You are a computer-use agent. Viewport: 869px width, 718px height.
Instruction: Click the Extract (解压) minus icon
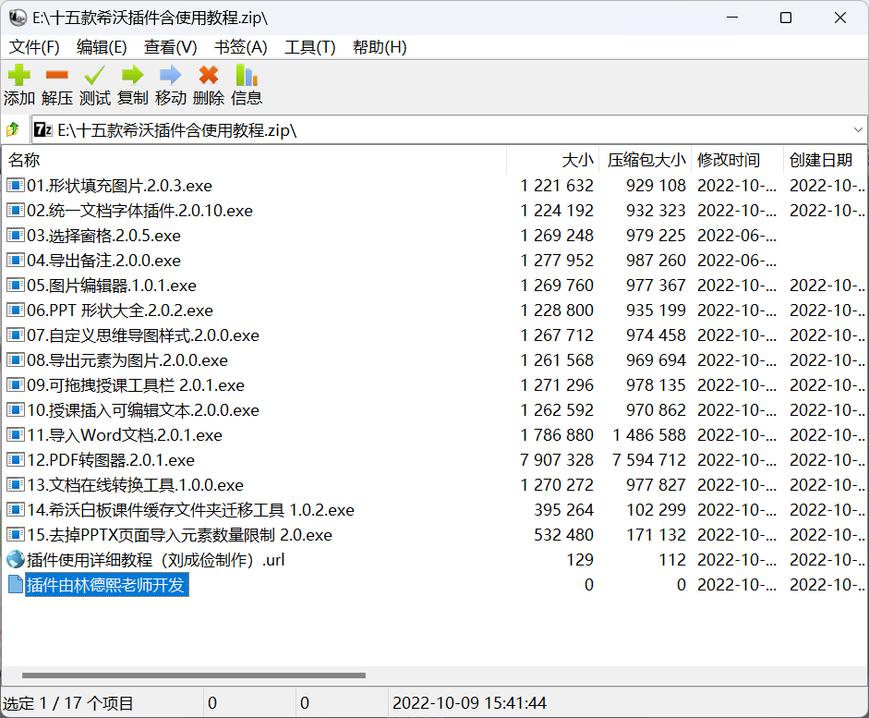[56, 77]
